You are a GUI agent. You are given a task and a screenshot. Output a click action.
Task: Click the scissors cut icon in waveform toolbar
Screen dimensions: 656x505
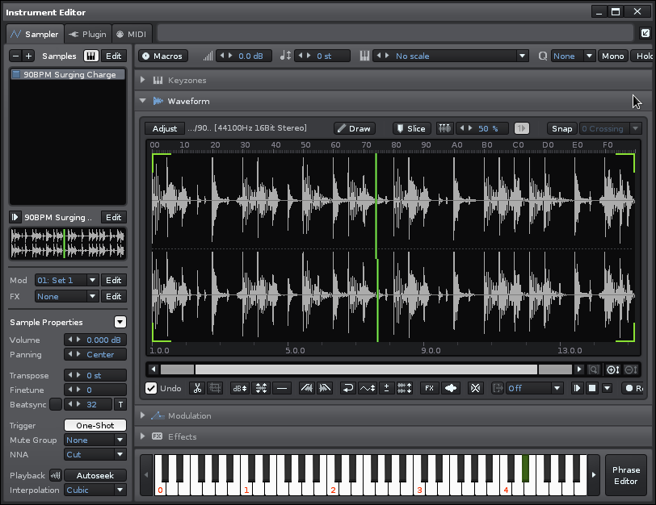(196, 388)
